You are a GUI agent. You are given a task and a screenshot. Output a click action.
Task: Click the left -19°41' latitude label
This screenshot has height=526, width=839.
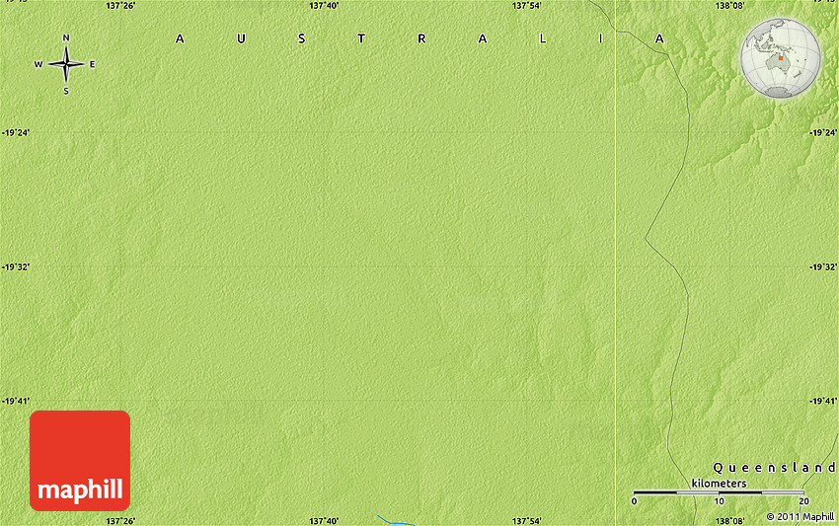coord(16,401)
